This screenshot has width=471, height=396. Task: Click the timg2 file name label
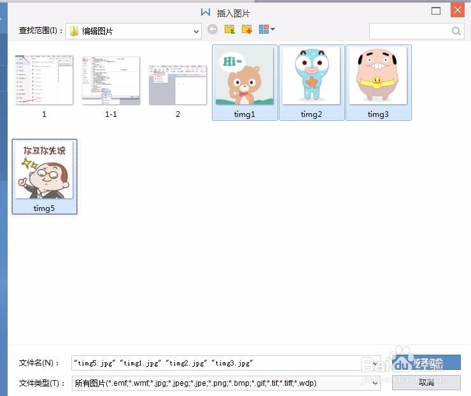(311, 114)
